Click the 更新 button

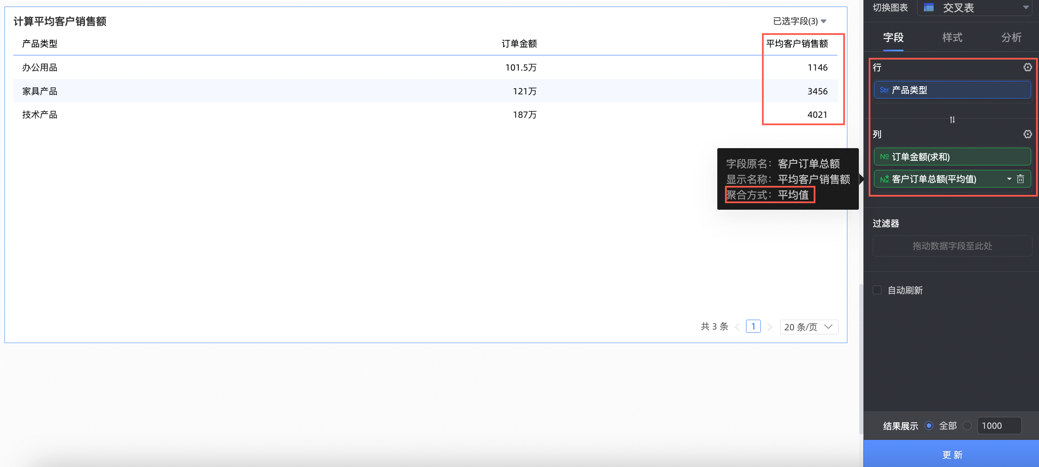click(x=952, y=454)
